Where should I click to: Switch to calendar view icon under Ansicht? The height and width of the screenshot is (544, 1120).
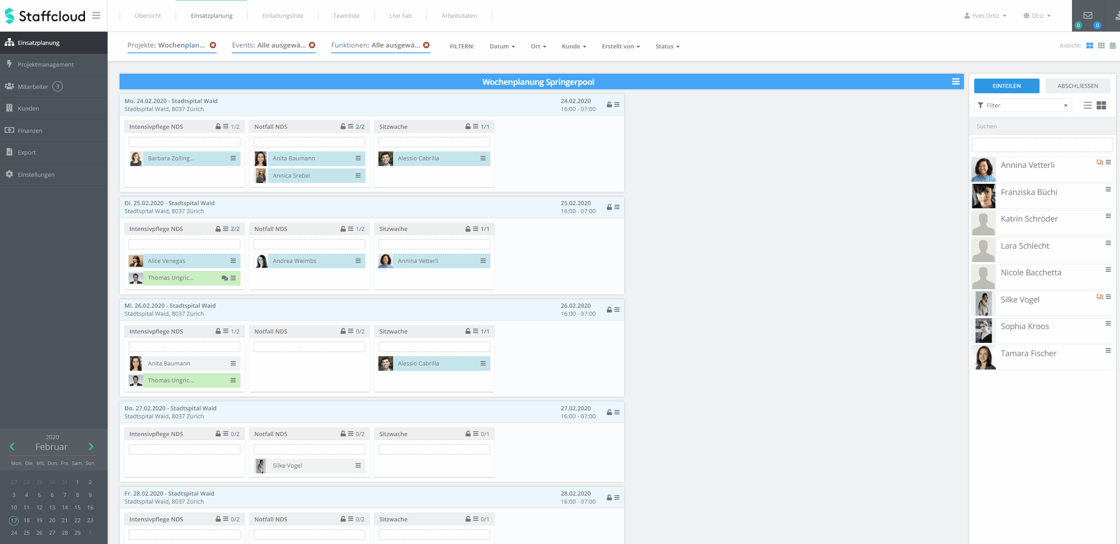pyautogui.click(x=1112, y=46)
